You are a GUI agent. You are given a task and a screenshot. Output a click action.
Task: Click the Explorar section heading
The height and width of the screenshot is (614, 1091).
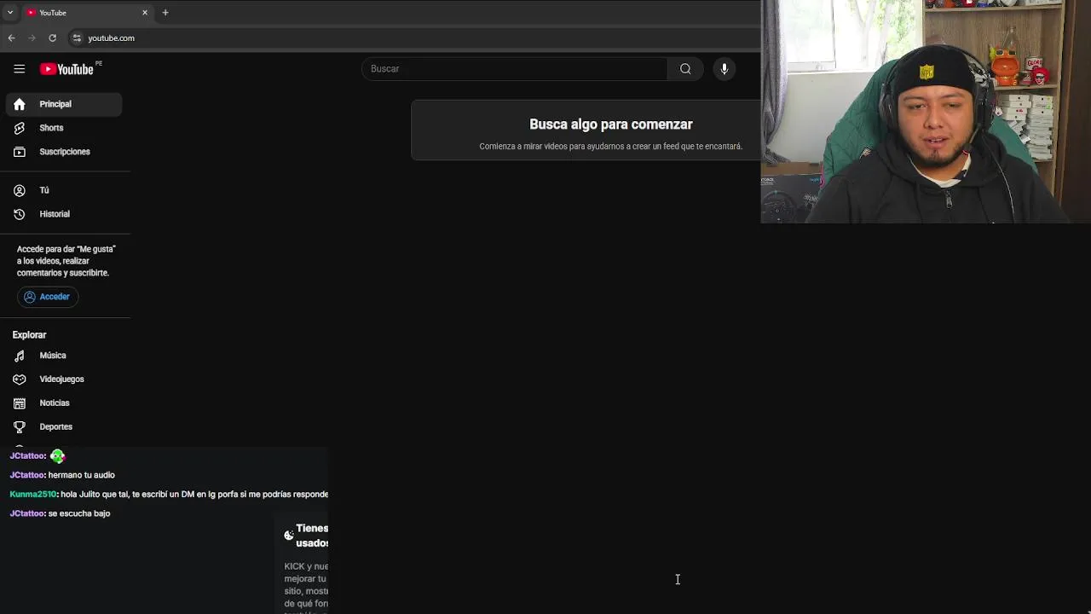point(30,335)
